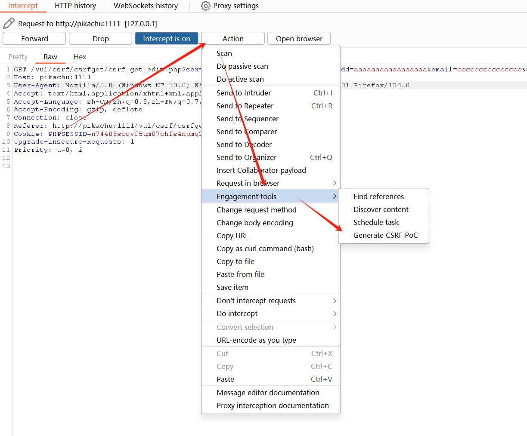Viewport: 527px width, 436px height.
Task: Select the Hex view tab
Action: pos(80,57)
